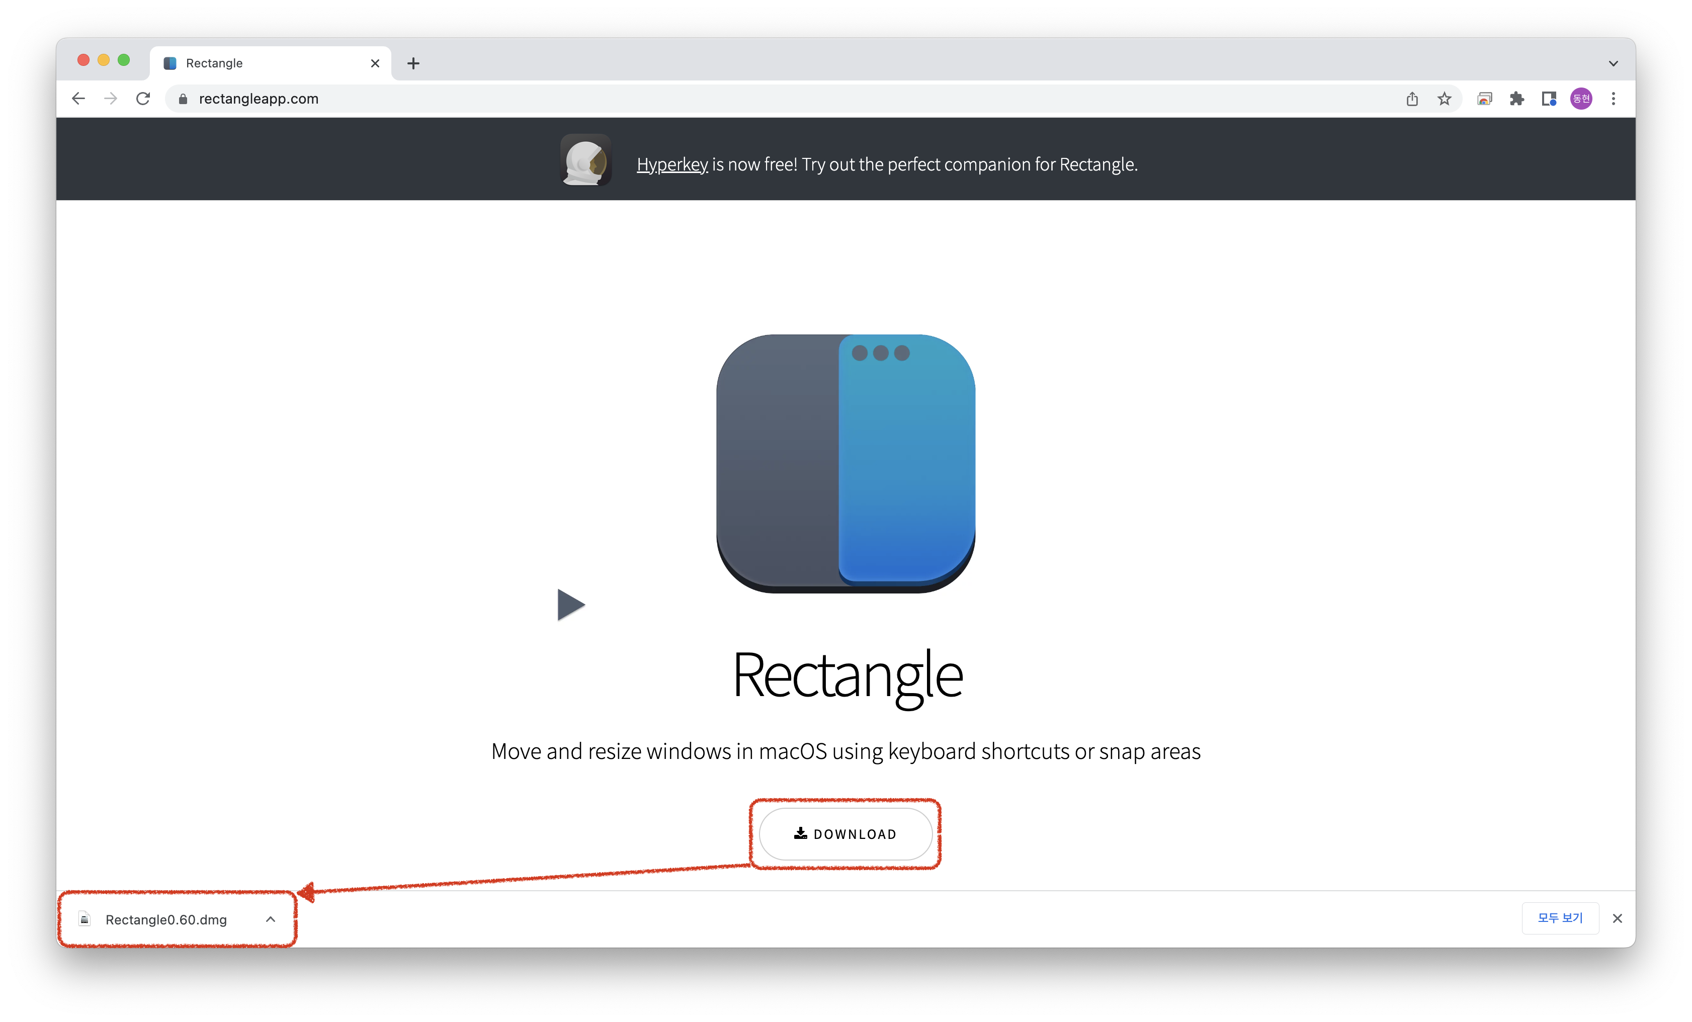Open the Extensions puzzle menu
Image resolution: width=1692 pixels, height=1022 pixels.
click(x=1517, y=99)
